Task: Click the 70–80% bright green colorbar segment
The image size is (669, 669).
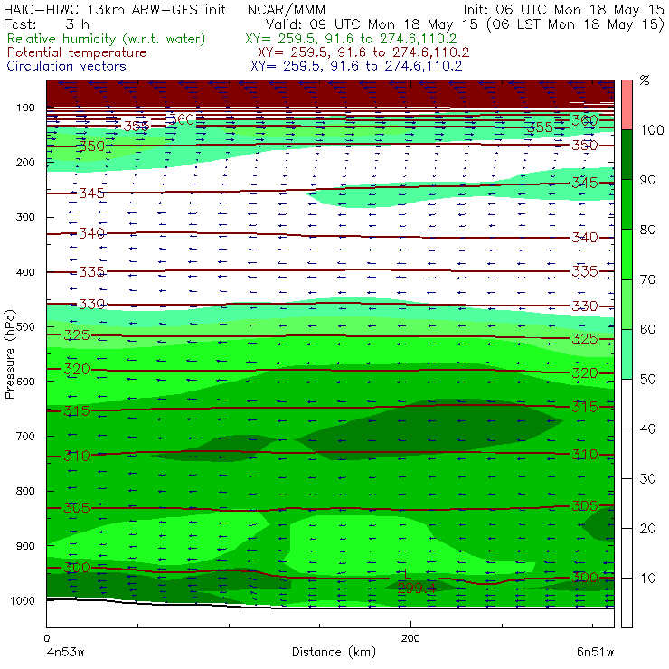Action: pyautogui.click(x=627, y=254)
